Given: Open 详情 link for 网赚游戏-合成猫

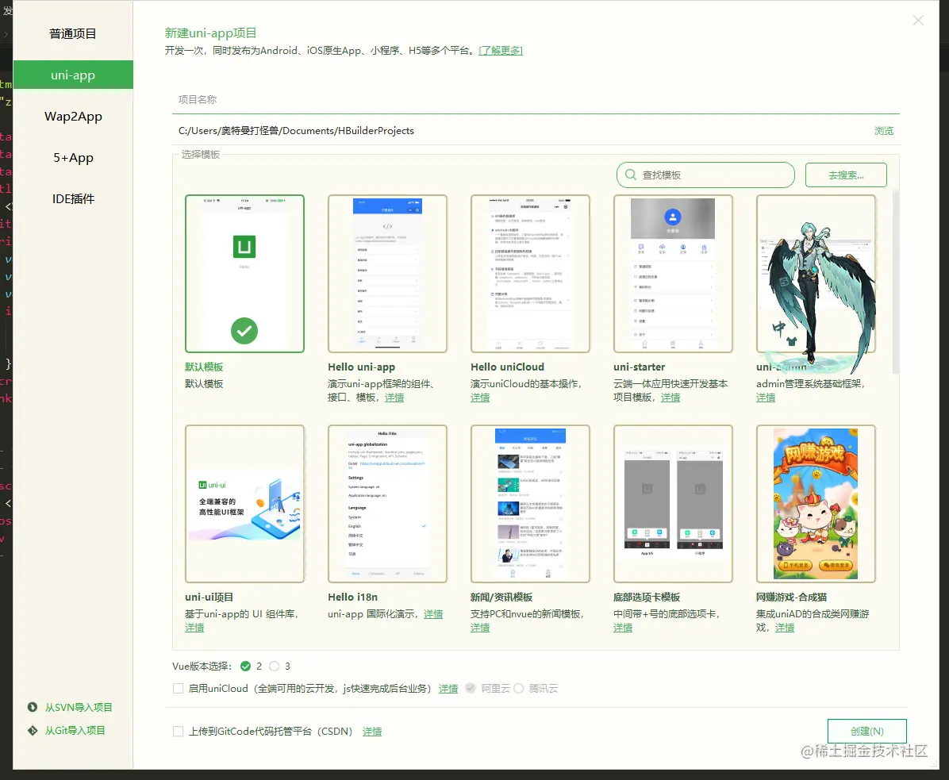Looking at the screenshot, I should click(x=785, y=628).
